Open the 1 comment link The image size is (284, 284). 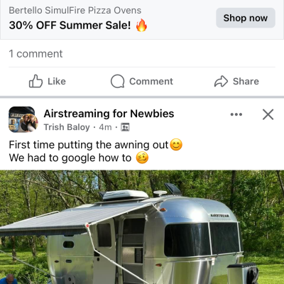[35, 54]
